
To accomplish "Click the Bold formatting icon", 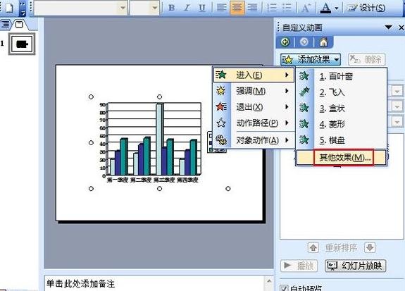I will pyautogui.click(x=171, y=8).
